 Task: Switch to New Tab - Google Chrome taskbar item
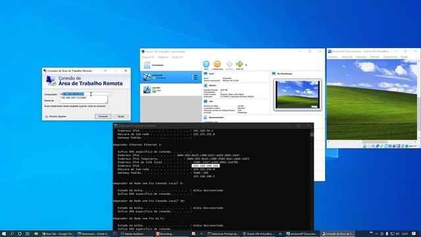[59, 234]
